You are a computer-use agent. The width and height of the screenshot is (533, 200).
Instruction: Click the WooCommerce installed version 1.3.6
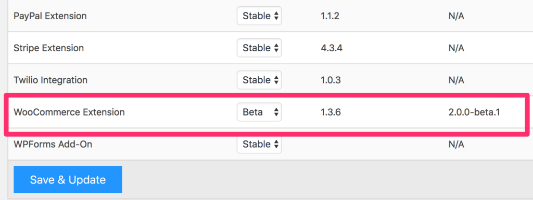coord(331,112)
